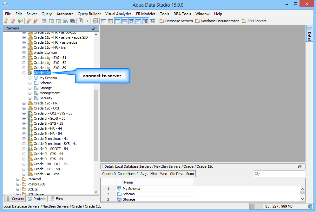
Task: Select the Oracle 12c tree item
Action: [x=42, y=73]
